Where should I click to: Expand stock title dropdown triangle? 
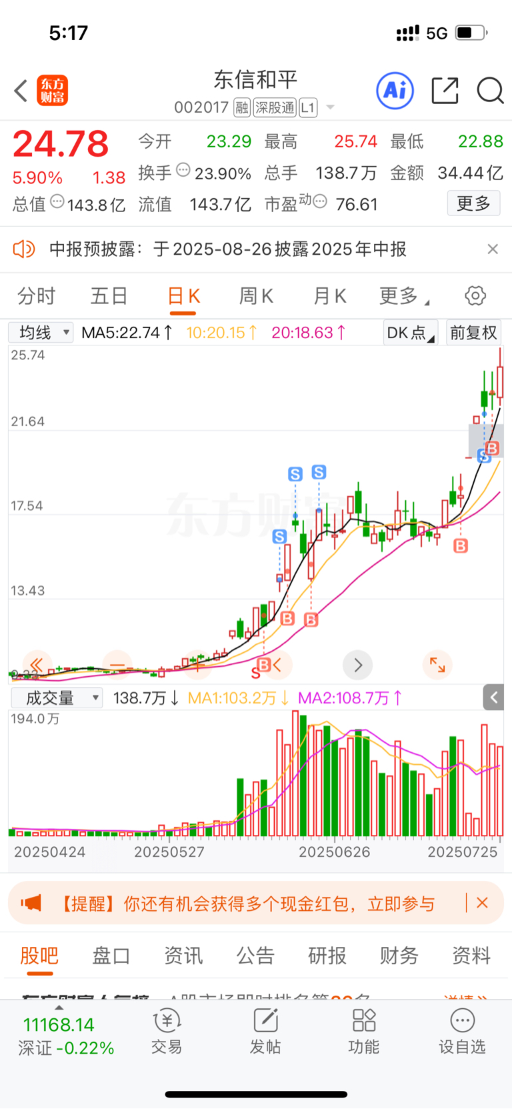point(330,107)
